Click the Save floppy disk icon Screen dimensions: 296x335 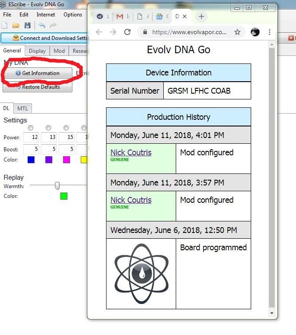click(28, 26)
